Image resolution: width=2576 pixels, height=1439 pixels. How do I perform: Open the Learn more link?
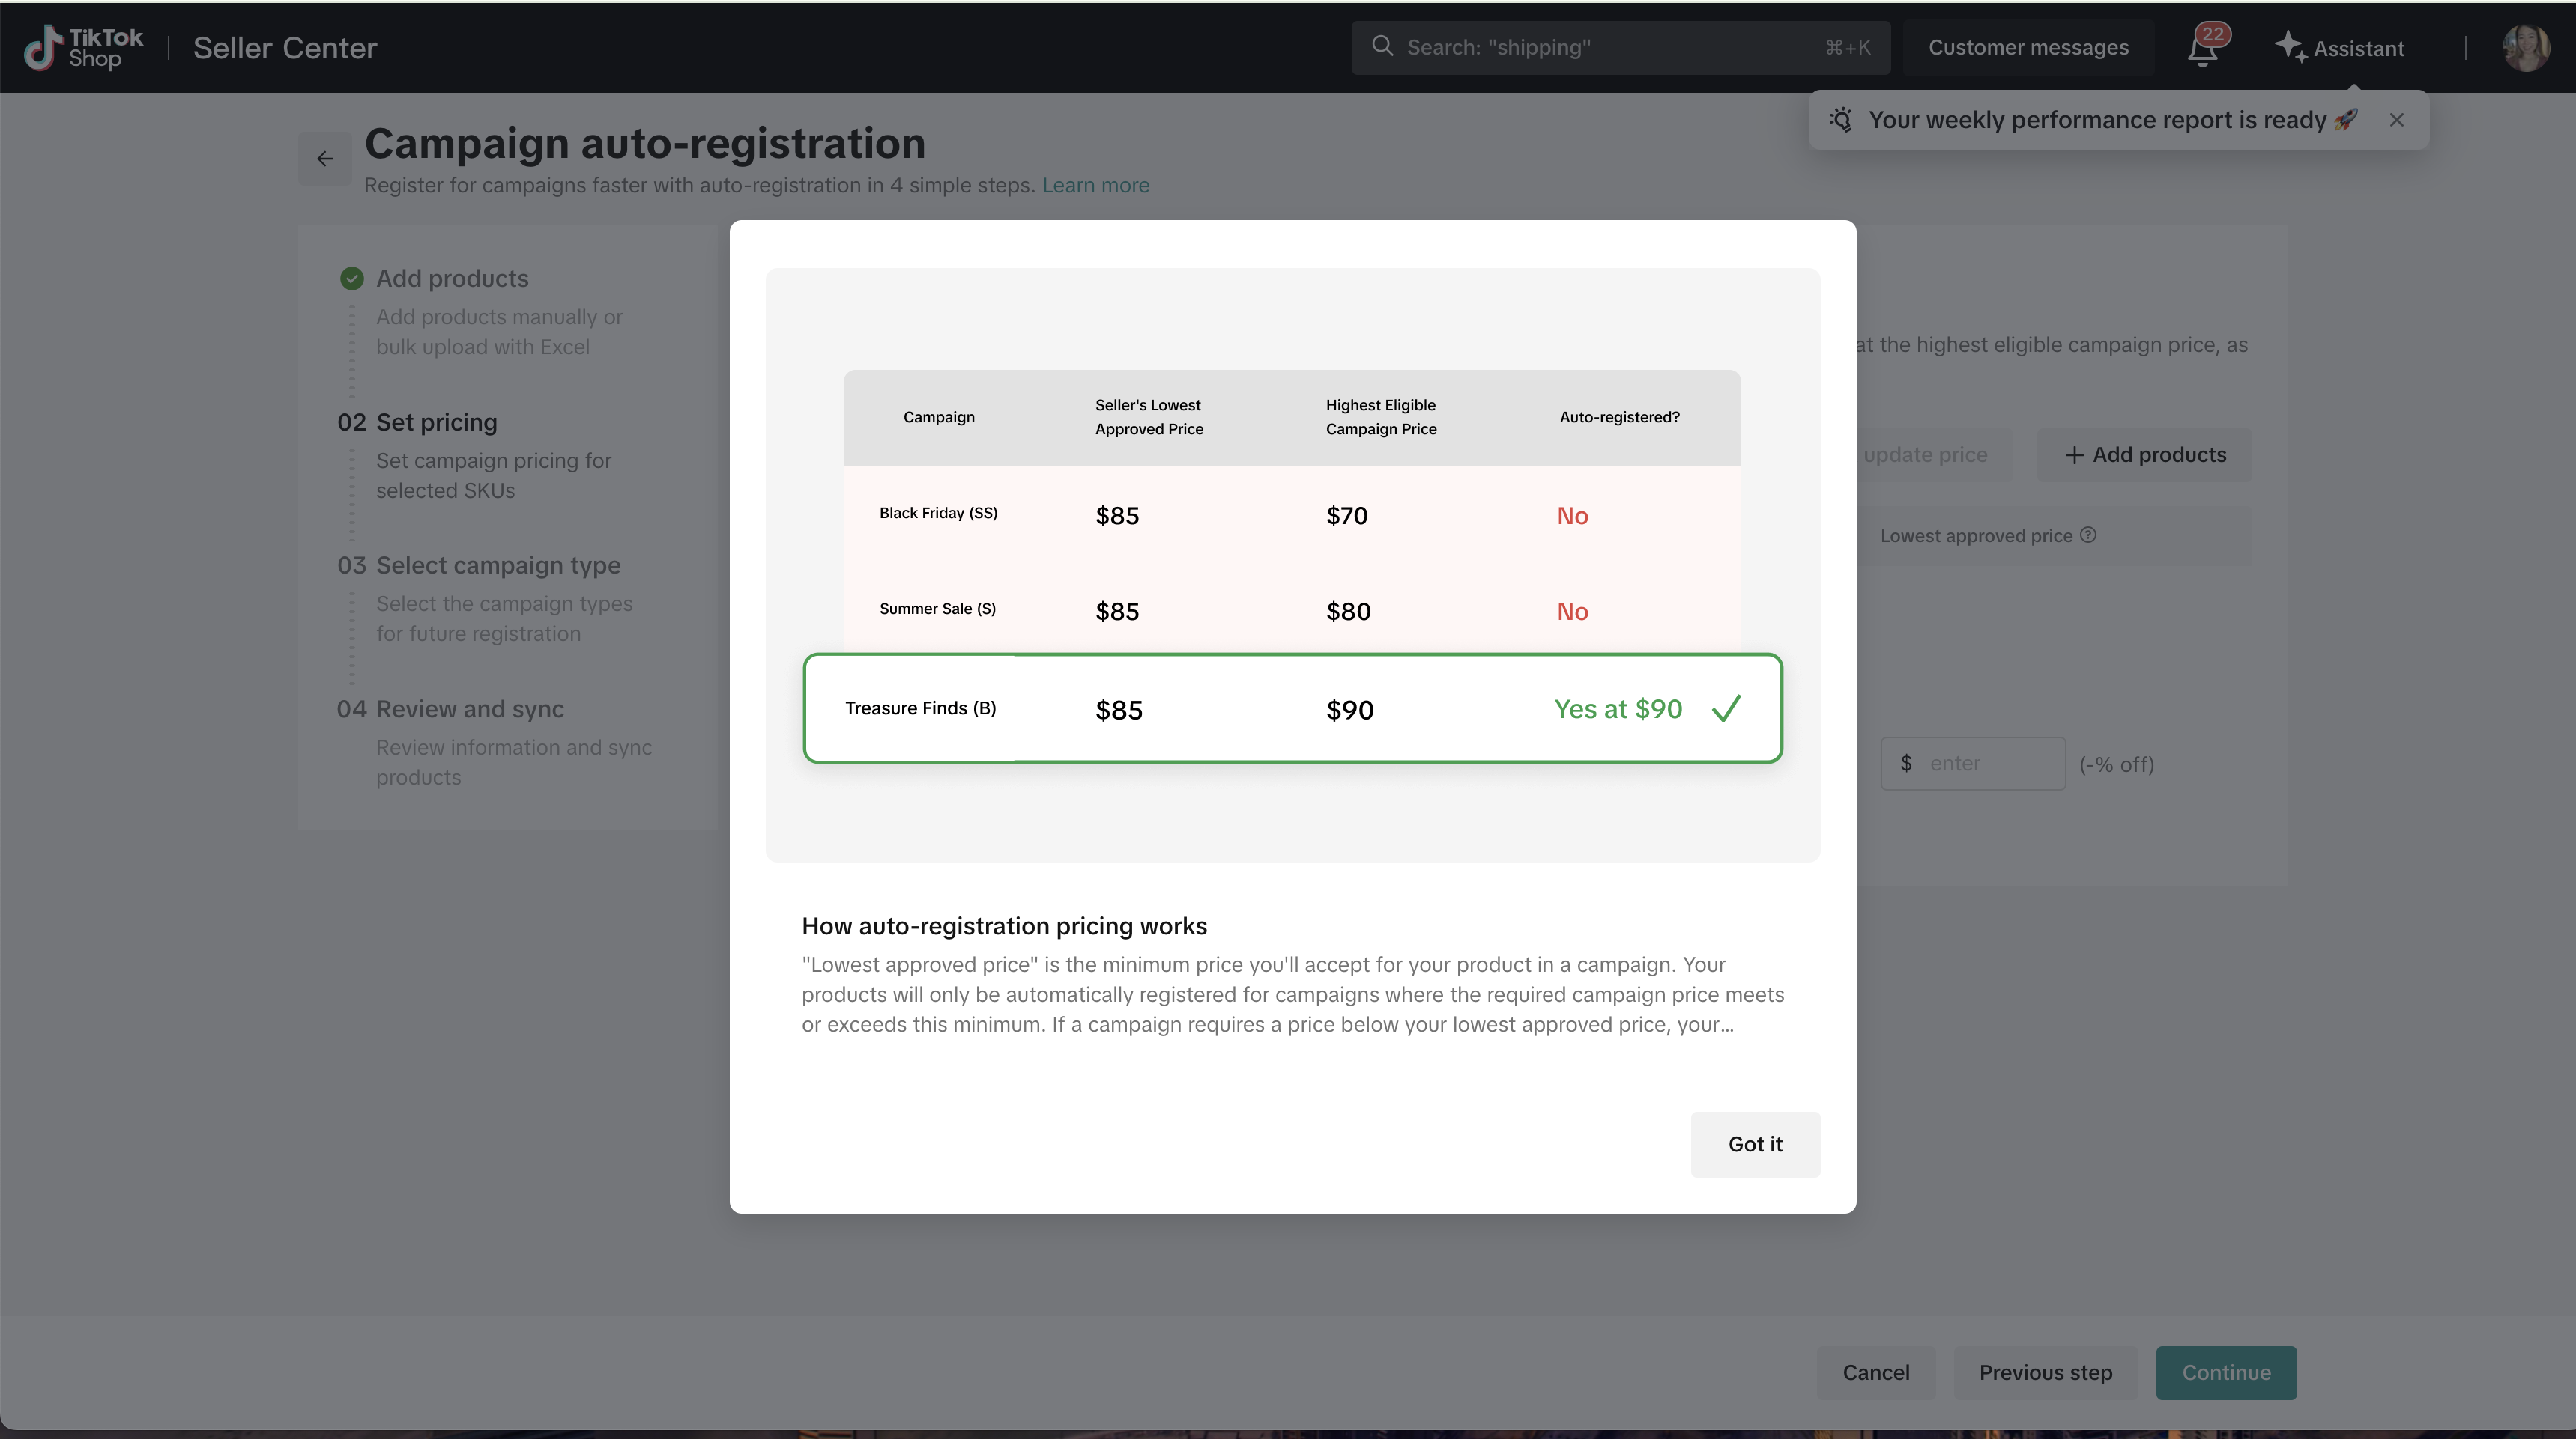tap(1095, 186)
